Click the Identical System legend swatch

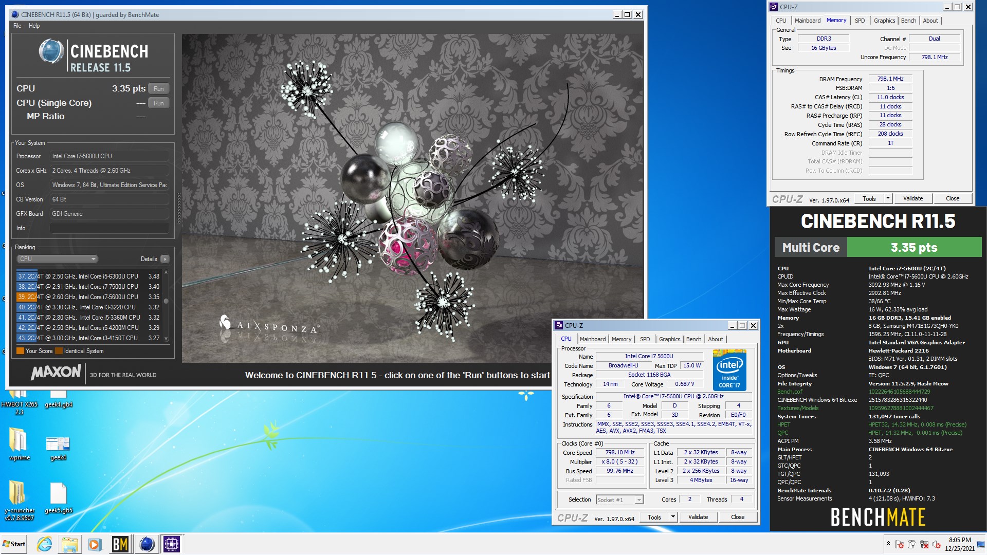(59, 351)
